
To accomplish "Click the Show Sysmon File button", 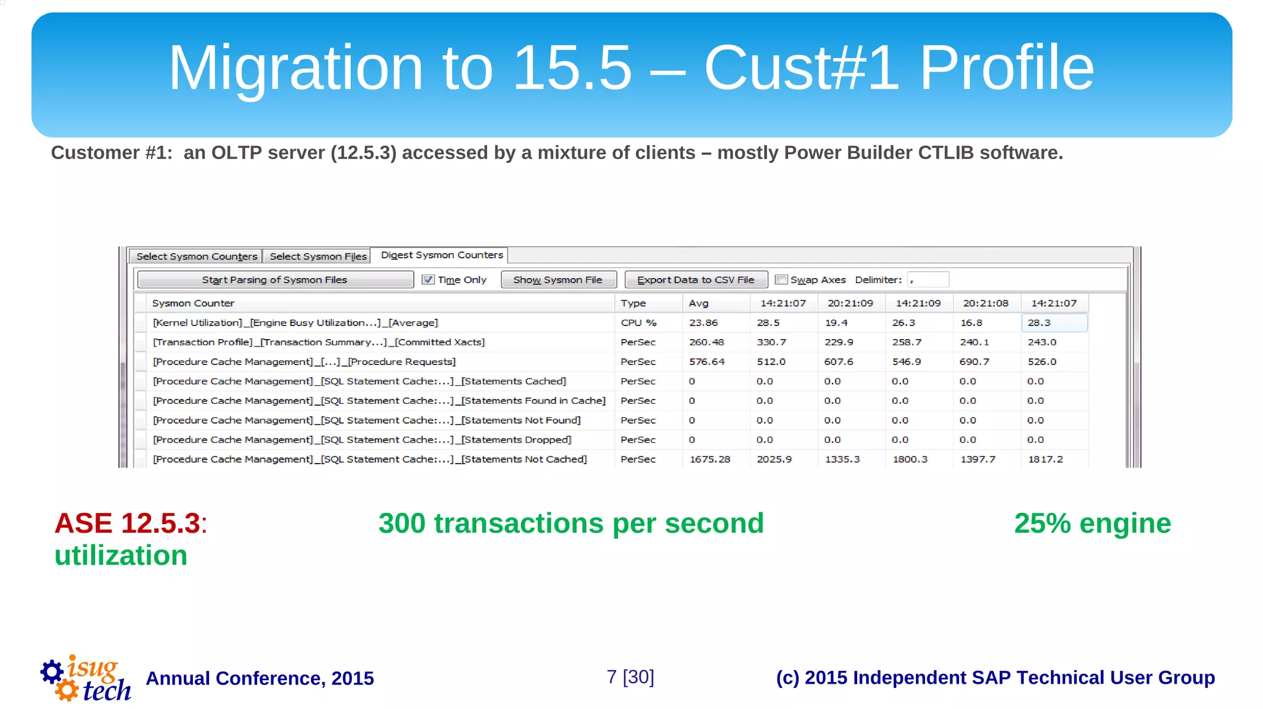I will 558,280.
